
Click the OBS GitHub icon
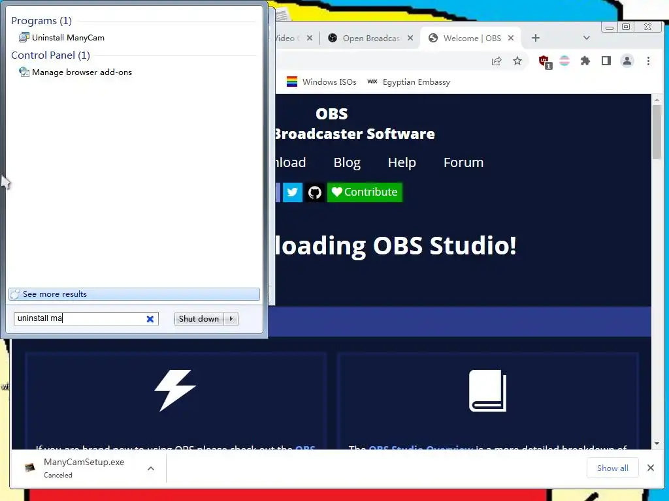pyautogui.click(x=315, y=192)
